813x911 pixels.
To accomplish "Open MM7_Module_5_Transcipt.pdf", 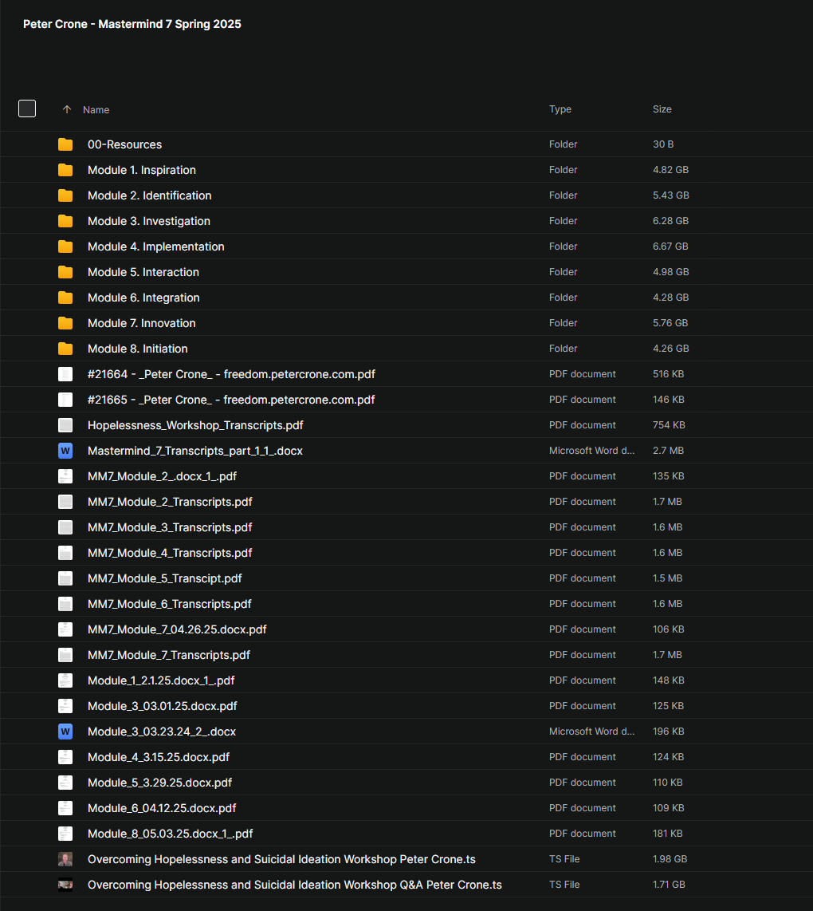I will [164, 578].
